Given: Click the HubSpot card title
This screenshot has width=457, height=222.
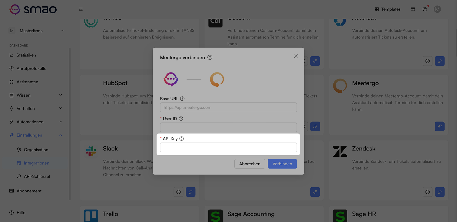Looking at the screenshot, I should coord(115,83).
